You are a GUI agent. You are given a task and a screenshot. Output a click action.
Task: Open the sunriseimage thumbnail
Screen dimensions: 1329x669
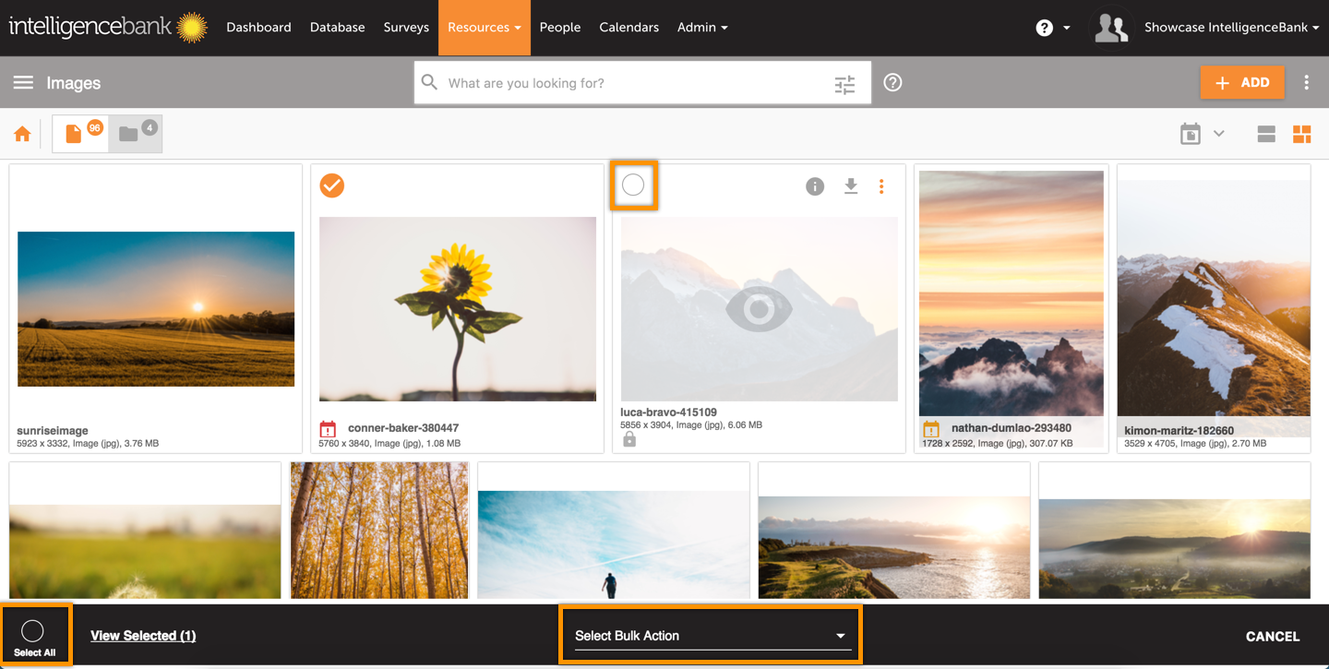156,309
